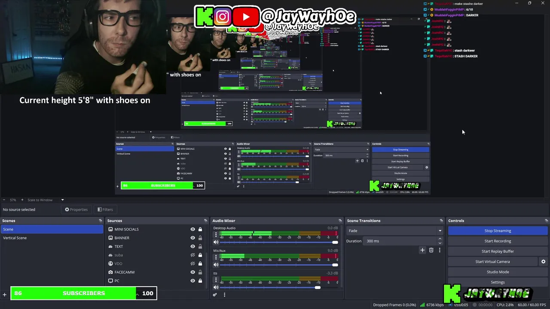Open Audio Mixer bottom menu dots

224,294
